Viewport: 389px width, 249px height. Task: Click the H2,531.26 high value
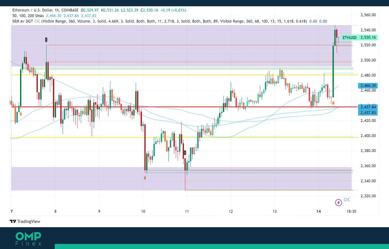point(110,10)
